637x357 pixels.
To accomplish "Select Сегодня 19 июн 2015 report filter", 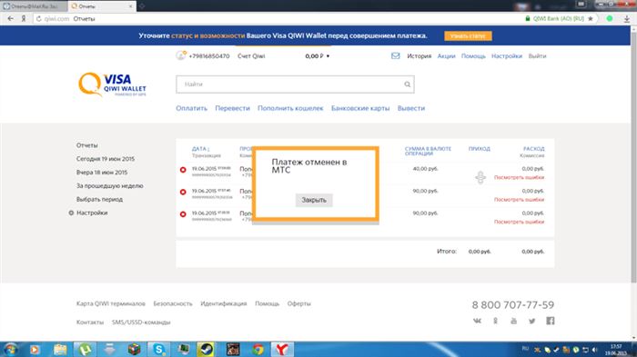I will tap(106, 159).
